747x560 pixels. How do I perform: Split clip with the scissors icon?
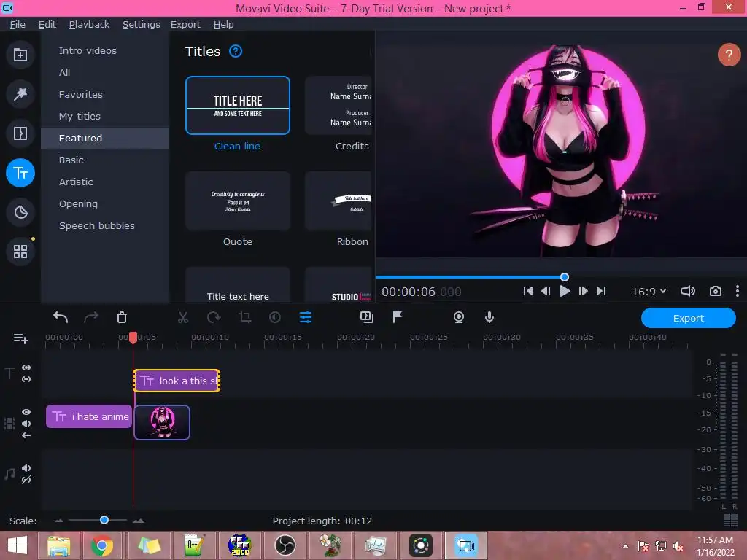[x=183, y=317]
